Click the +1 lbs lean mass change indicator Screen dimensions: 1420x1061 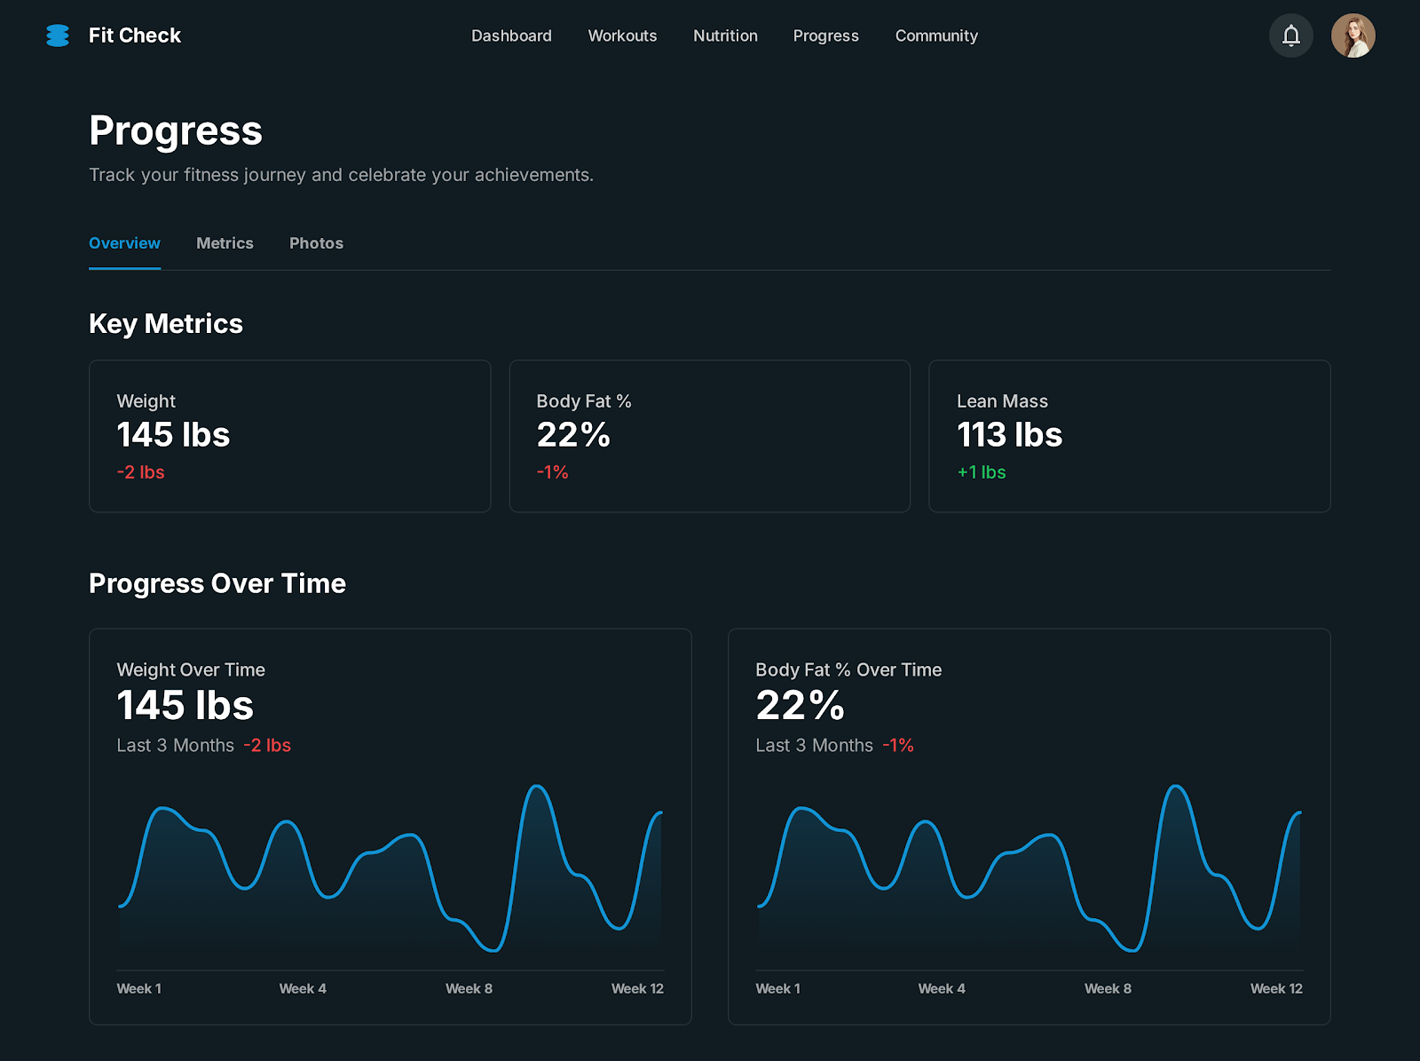[x=981, y=472]
